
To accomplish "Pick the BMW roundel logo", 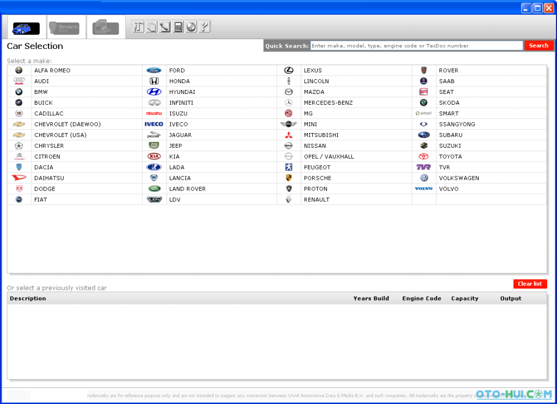I will click(x=19, y=92).
